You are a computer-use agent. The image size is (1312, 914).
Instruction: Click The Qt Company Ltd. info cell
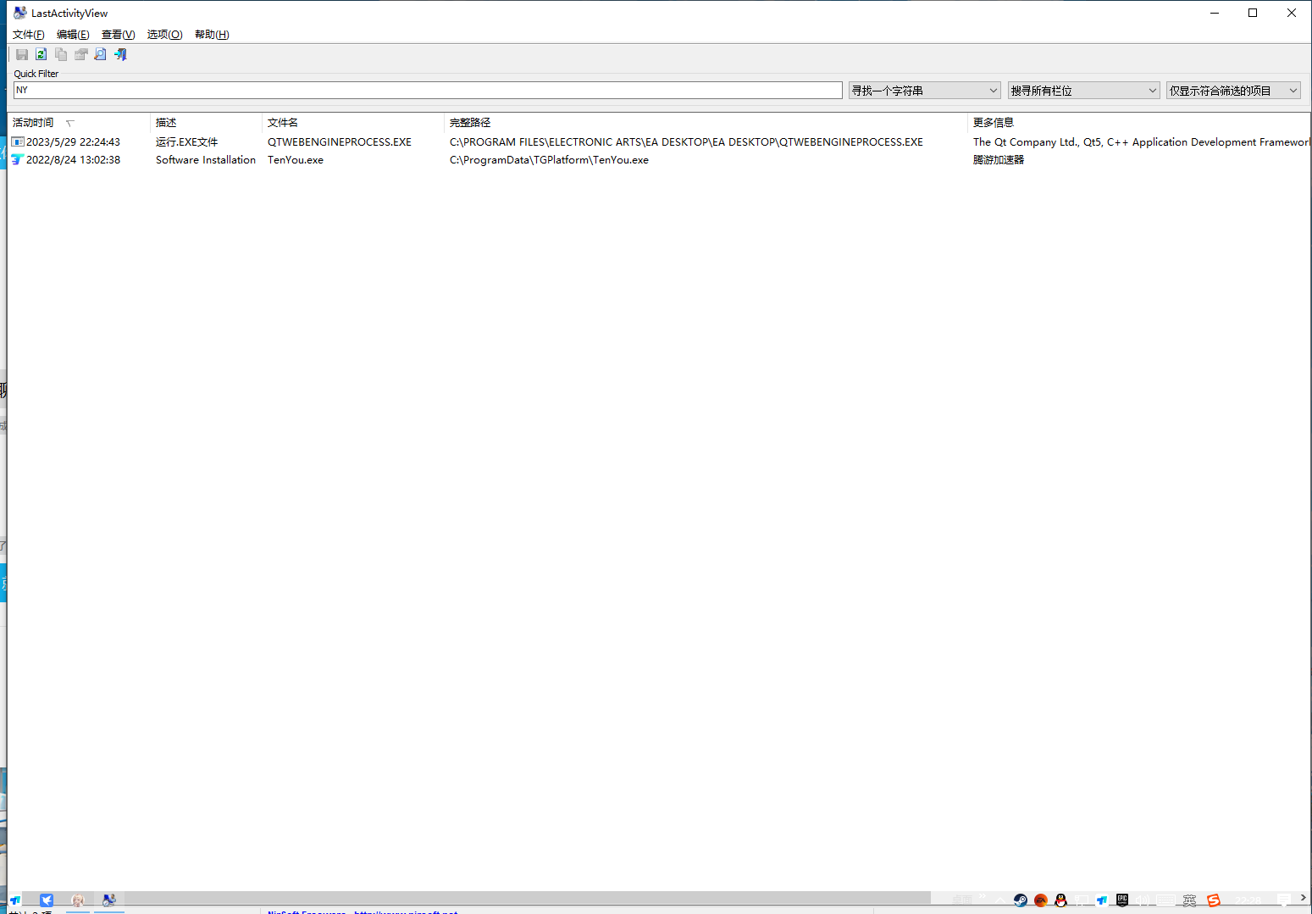[x=1141, y=142]
